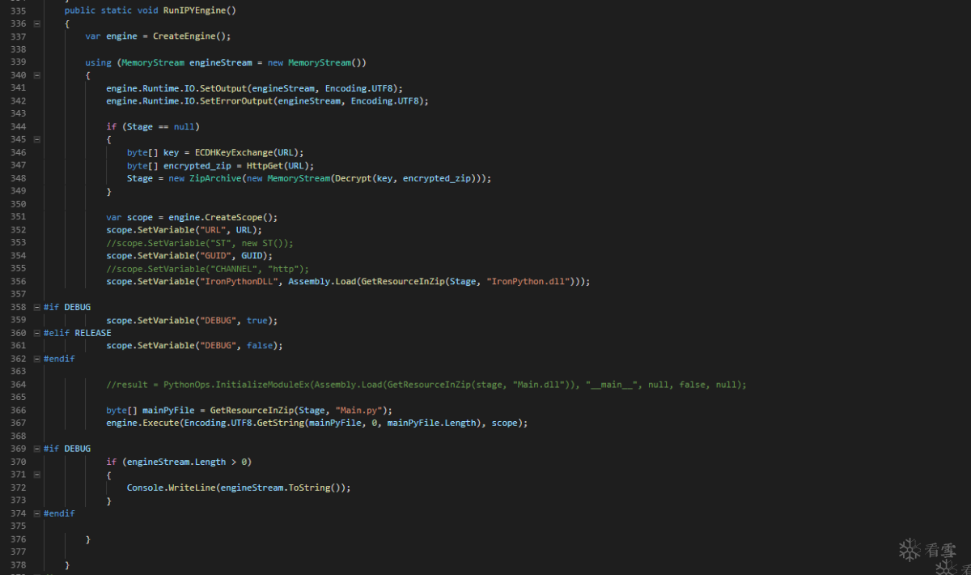Click the #endif directive on line 374
The image size is (971, 575).
click(59, 513)
